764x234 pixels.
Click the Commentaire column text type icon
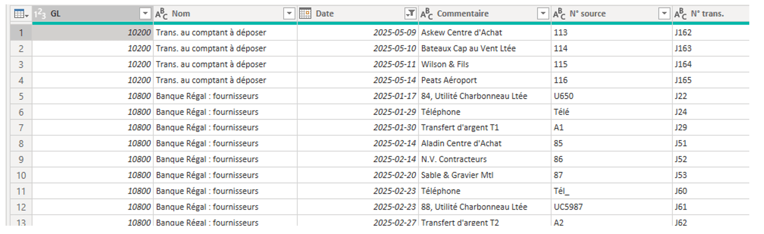coord(427,14)
